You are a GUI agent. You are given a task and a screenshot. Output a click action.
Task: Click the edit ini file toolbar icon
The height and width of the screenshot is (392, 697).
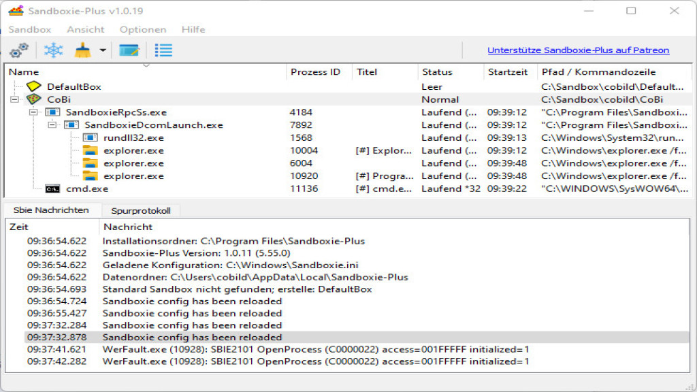pos(129,50)
